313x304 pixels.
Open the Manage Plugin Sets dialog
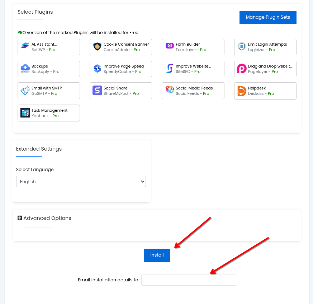pos(268,17)
